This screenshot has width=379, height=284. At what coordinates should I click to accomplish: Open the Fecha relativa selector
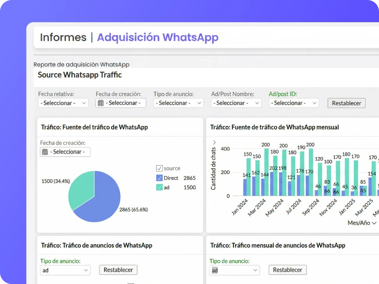tap(63, 103)
